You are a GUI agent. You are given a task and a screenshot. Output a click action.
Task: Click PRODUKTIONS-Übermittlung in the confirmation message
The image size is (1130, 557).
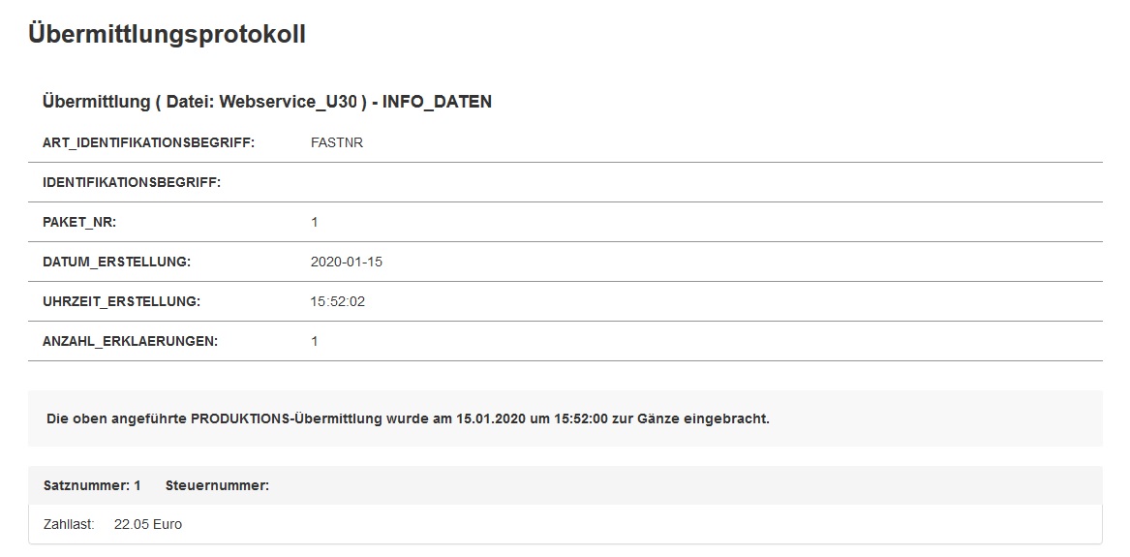pyautogui.click(x=311, y=419)
